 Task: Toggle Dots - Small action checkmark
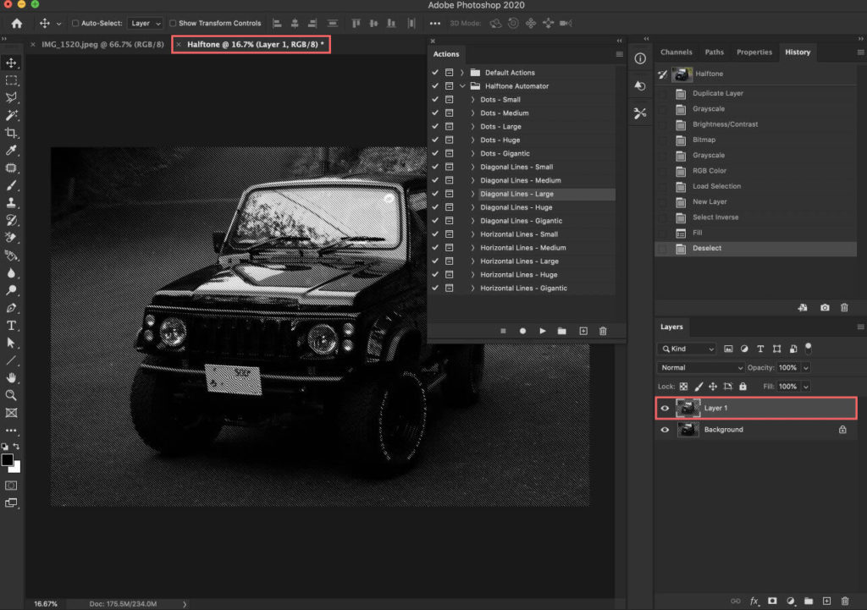(x=435, y=100)
